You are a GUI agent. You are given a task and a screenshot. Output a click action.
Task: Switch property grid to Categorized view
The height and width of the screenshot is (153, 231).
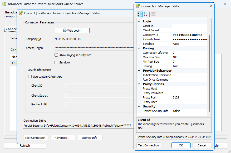point(140,14)
